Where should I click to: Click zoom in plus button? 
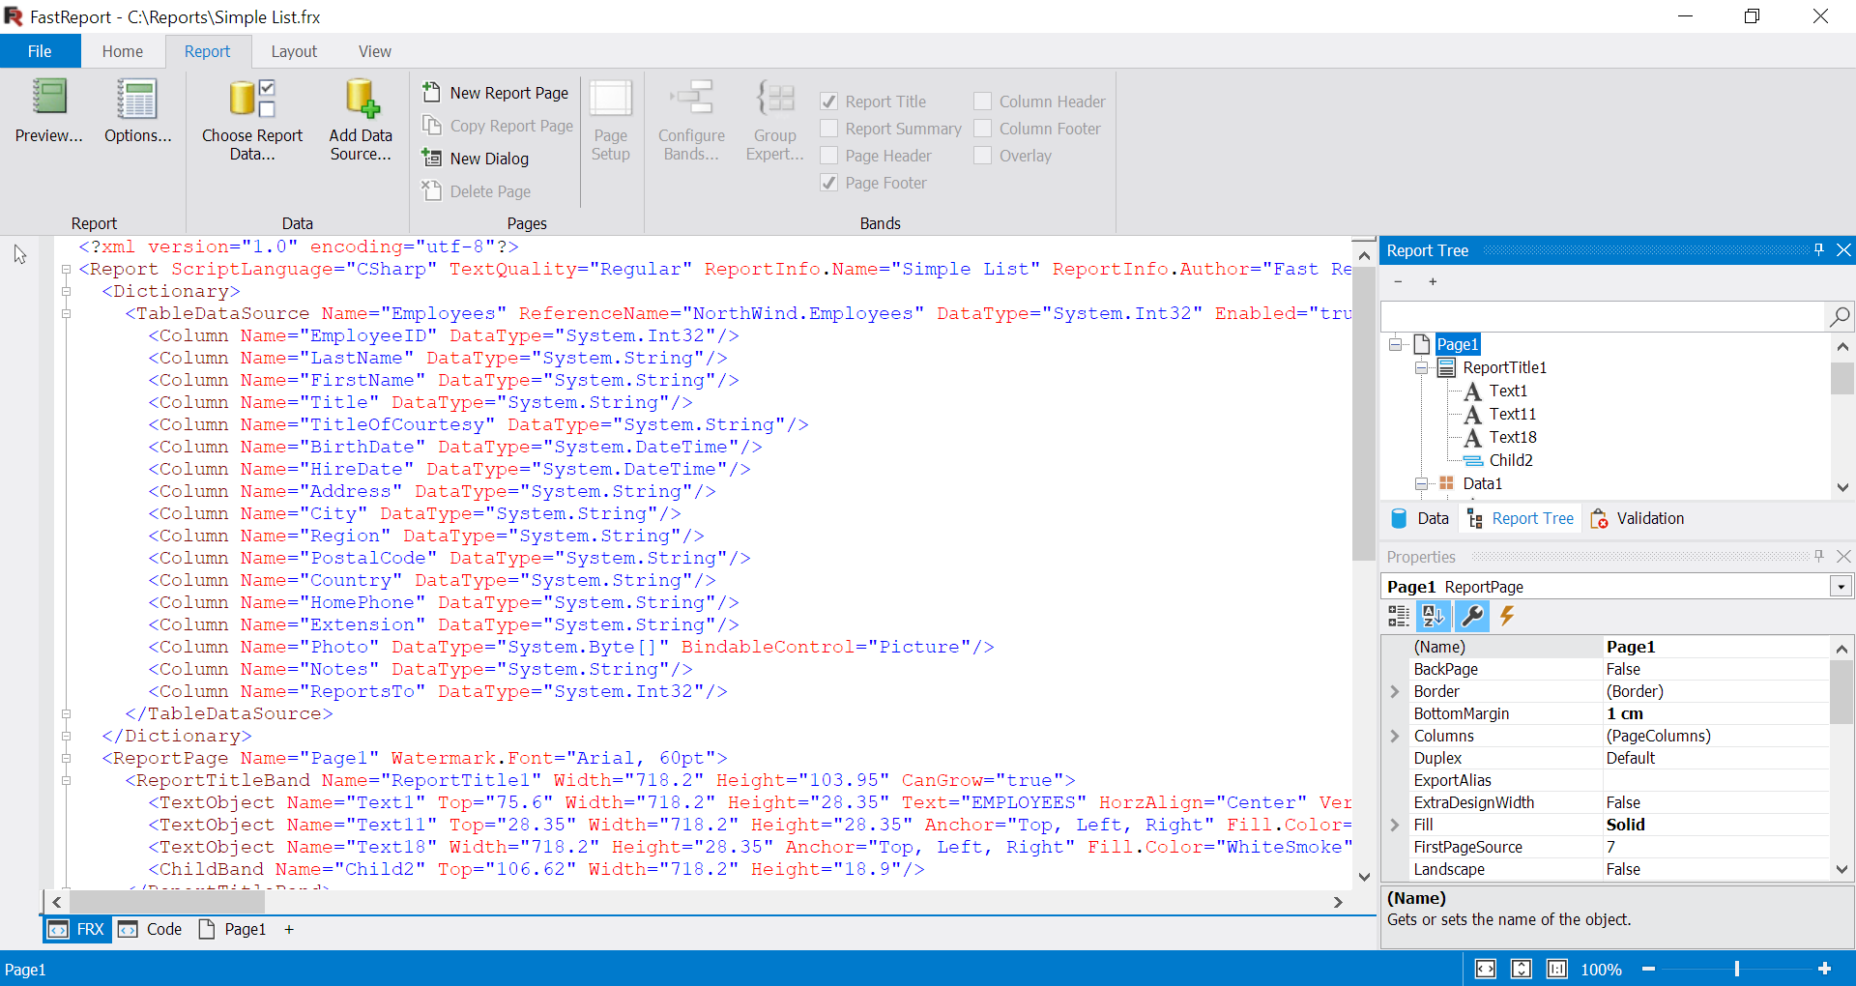click(1824, 969)
